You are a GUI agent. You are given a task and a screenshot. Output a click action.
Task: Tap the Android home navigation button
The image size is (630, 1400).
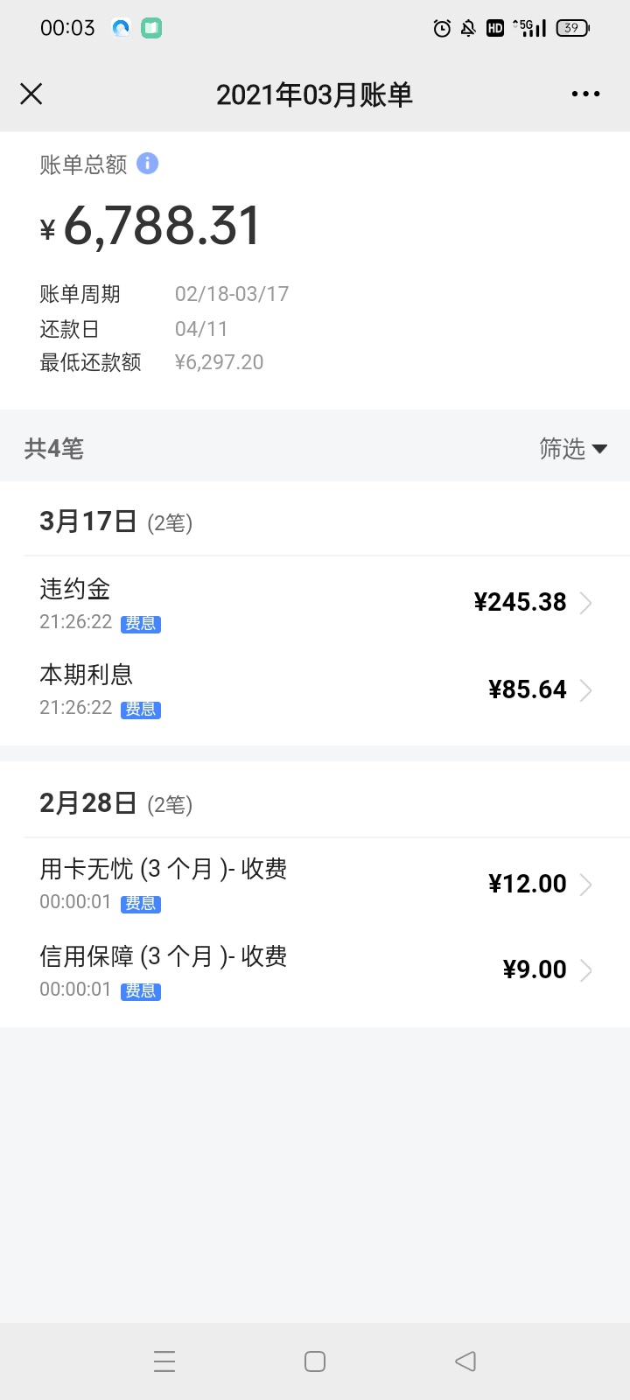[315, 1361]
